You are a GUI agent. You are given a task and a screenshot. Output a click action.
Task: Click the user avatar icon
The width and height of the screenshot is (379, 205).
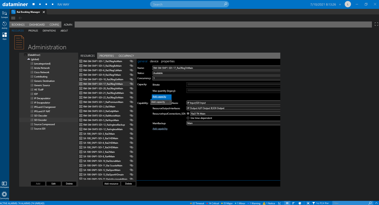348,4
